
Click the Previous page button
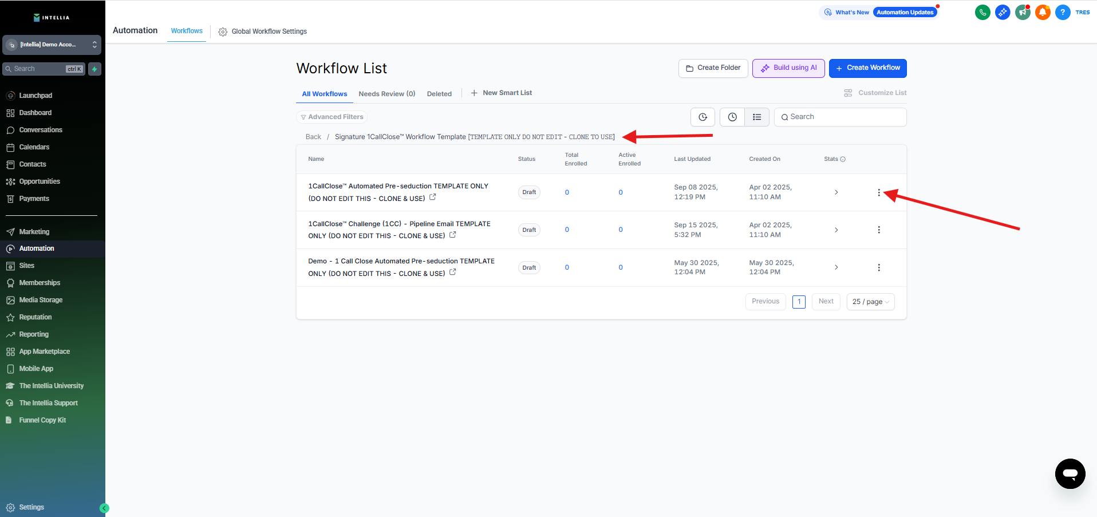pos(765,302)
